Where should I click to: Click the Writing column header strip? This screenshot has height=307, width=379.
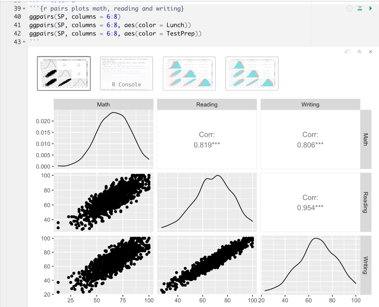coord(311,104)
